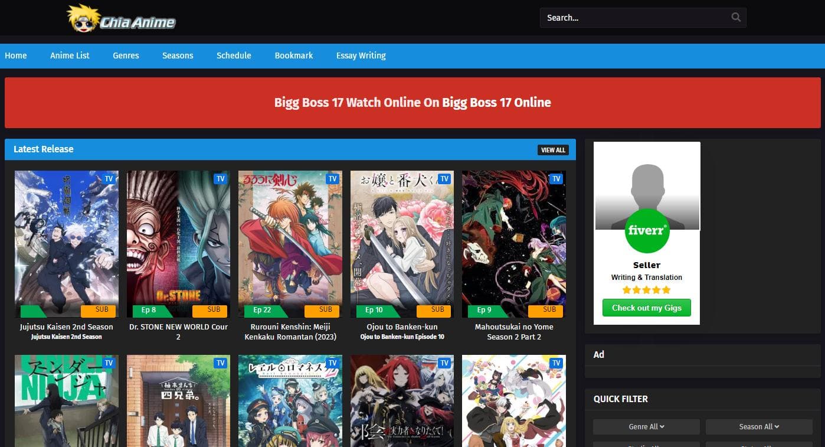This screenshot has width=825, height=447.
Task: Click the Essay Writing nav link
Action: (361, 56)
